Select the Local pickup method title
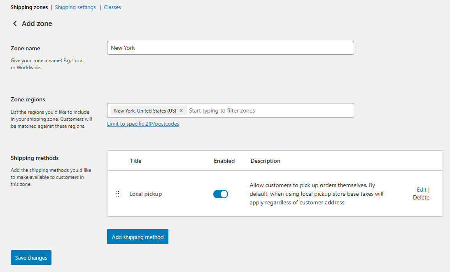 click(x=145, y=194)
